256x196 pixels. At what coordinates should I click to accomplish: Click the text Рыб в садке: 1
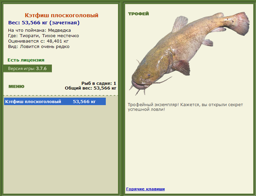99,83
